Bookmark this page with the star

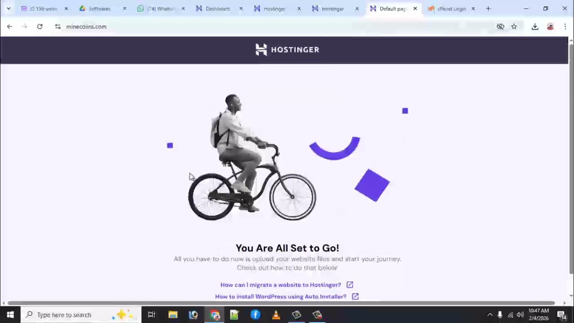pyautogui.click(x=514, y=26)
